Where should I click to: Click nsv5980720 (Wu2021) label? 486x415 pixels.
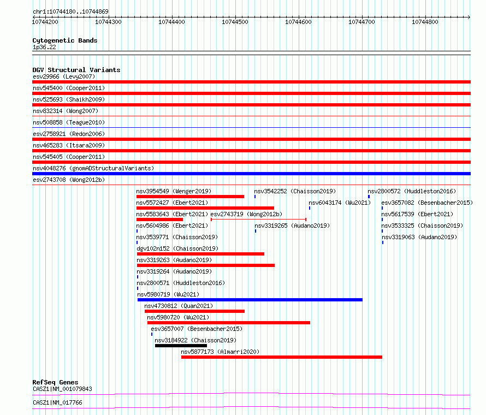click(x=178, y=317)
